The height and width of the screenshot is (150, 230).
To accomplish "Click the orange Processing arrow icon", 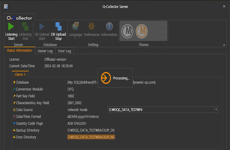I will coord(106,78).
